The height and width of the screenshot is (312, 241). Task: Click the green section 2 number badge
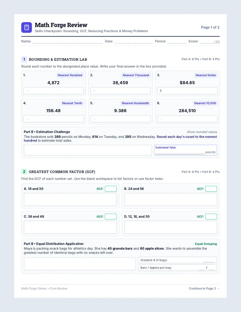click(x=24, y=171)
